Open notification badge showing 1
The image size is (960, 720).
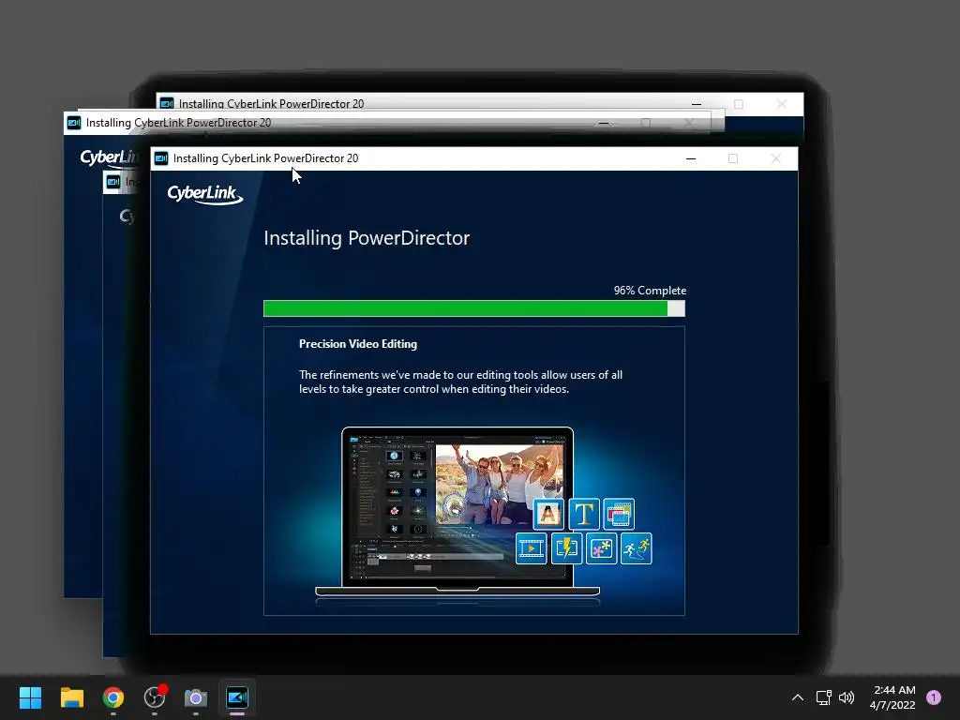933,697
